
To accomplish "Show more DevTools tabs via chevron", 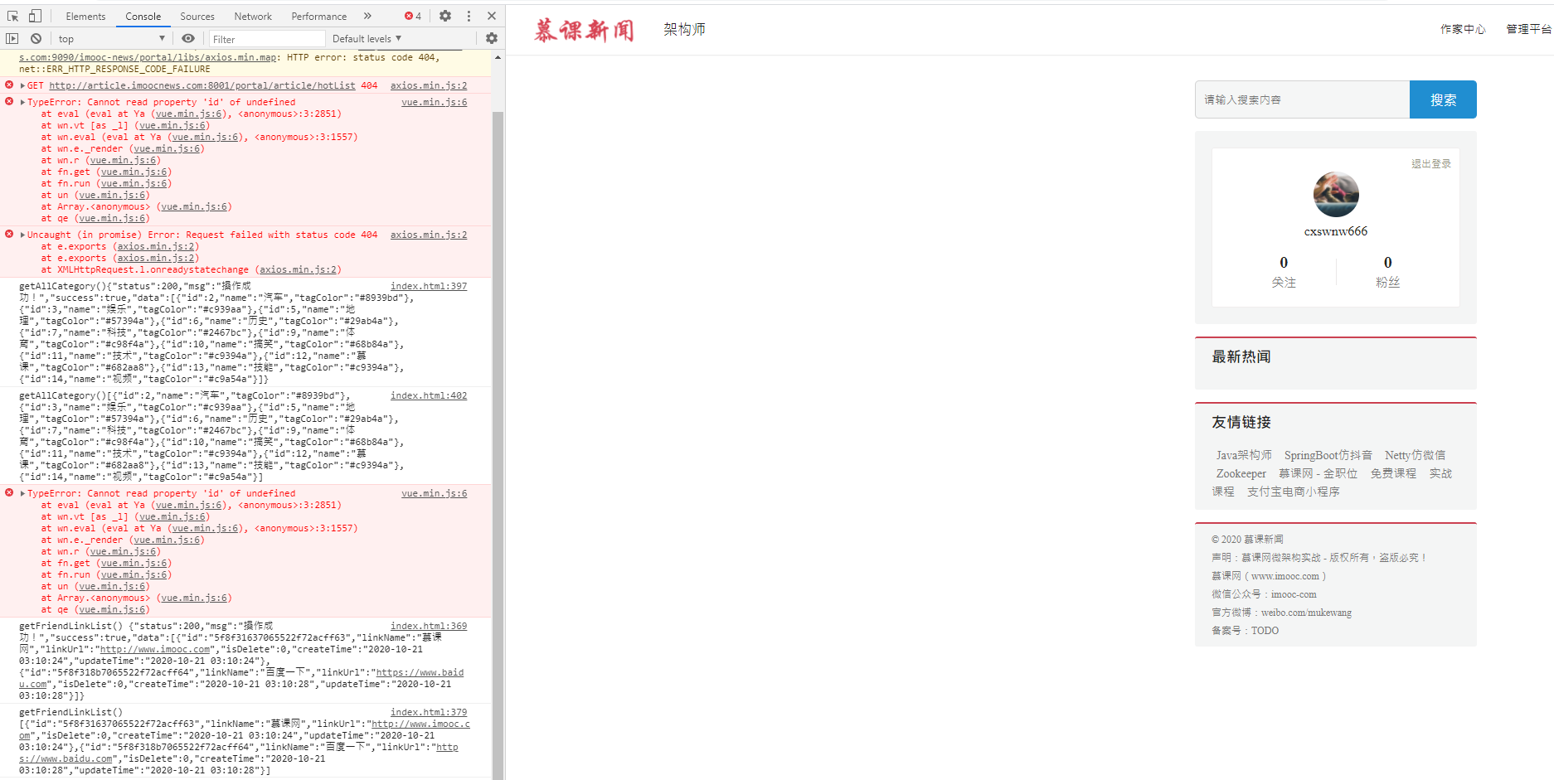I will click(x=367, y=16).
